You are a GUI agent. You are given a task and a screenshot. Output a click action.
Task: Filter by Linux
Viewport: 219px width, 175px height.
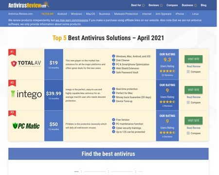[x=195, y=14]
